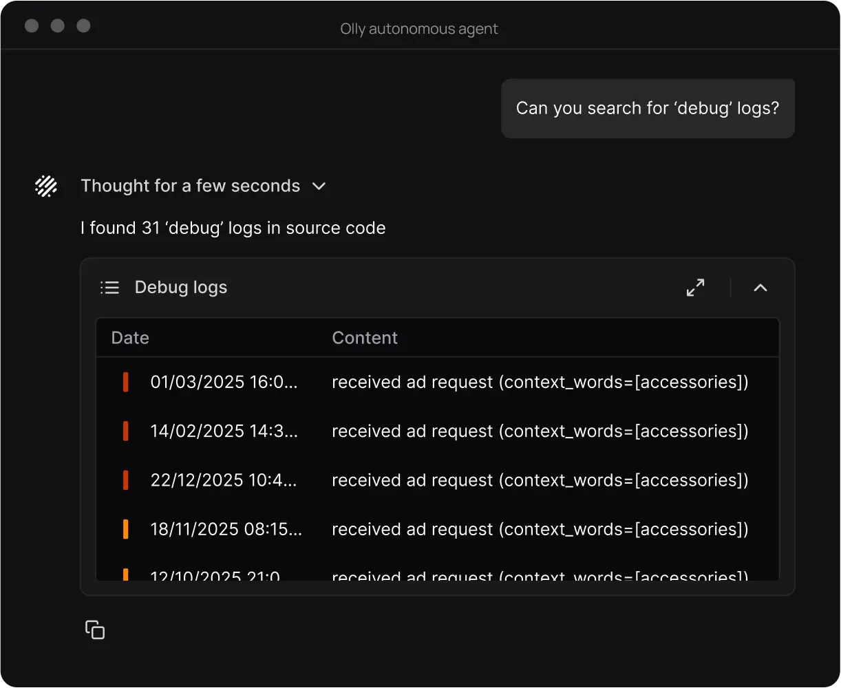Click the Olly striped logo icon

click(46, 186)
